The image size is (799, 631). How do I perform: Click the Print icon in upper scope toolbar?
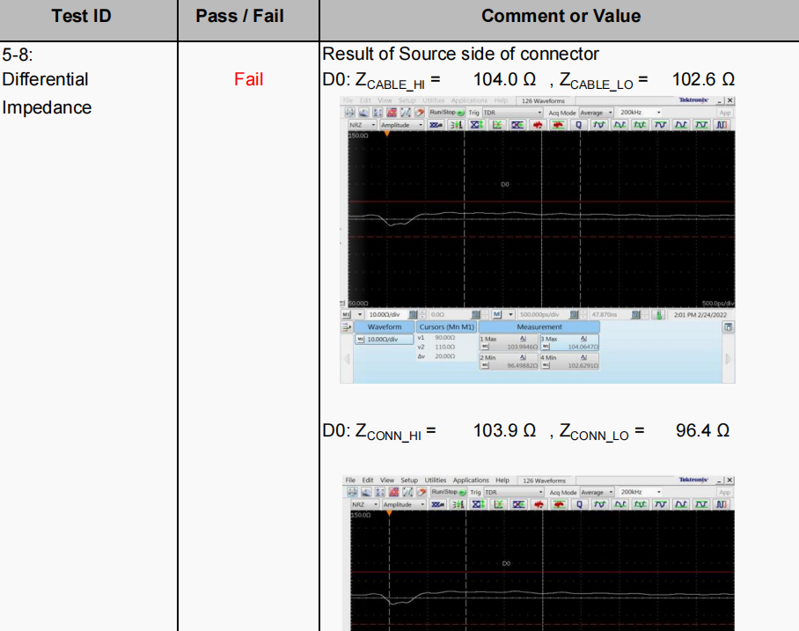coord(349,113)
